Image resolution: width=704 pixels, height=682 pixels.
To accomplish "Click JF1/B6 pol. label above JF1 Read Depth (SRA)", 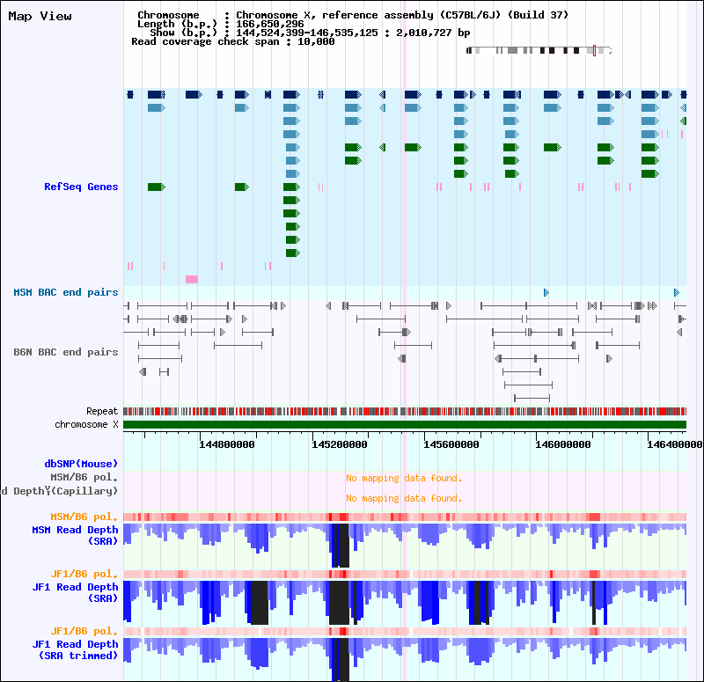I will point(84,574).
